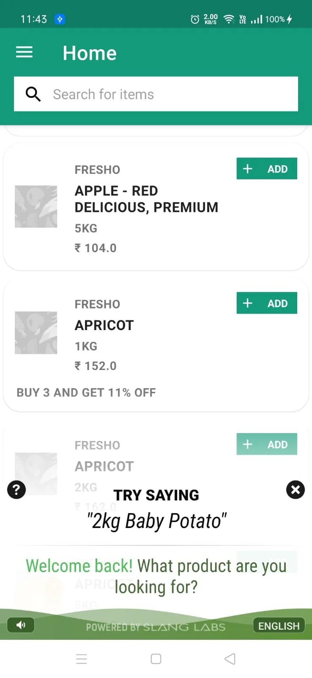Close the Slang voice assistant overlay
Image resolution: width=312 pixels, height=678 pixels.
click(296, 490)
